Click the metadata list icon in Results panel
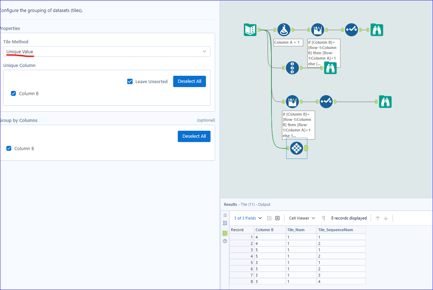Image resolution: width=433 pixels, height=290 pixels. tap(225, 215)
